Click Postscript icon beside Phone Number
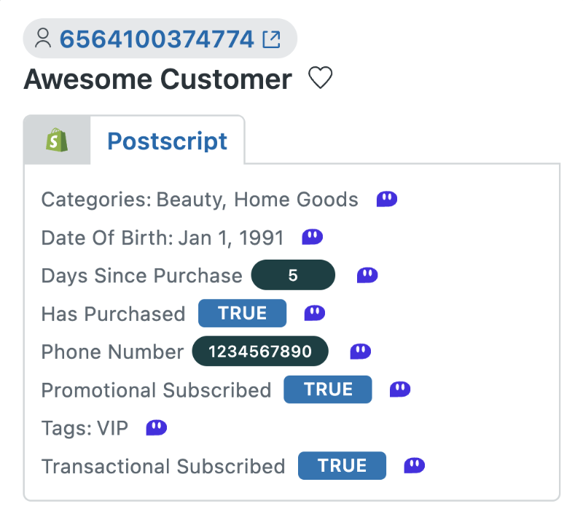This screenshot has height=525, width=583. pyautogui.click(x=361, y=351)
